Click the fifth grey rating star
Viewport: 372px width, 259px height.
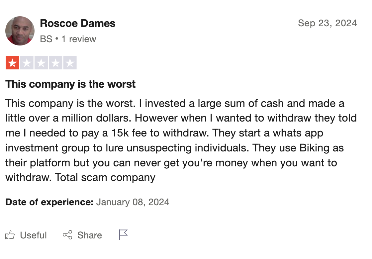pyautogui.click(x=70, y=63)
